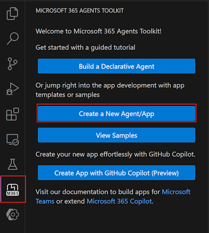
Task: Click Create a New Agent/App
Action: pyautogui.click(x=117, y=114)
